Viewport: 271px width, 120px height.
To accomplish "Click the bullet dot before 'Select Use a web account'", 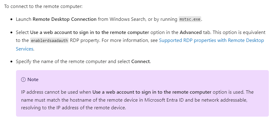I will [x=12, y=32].
